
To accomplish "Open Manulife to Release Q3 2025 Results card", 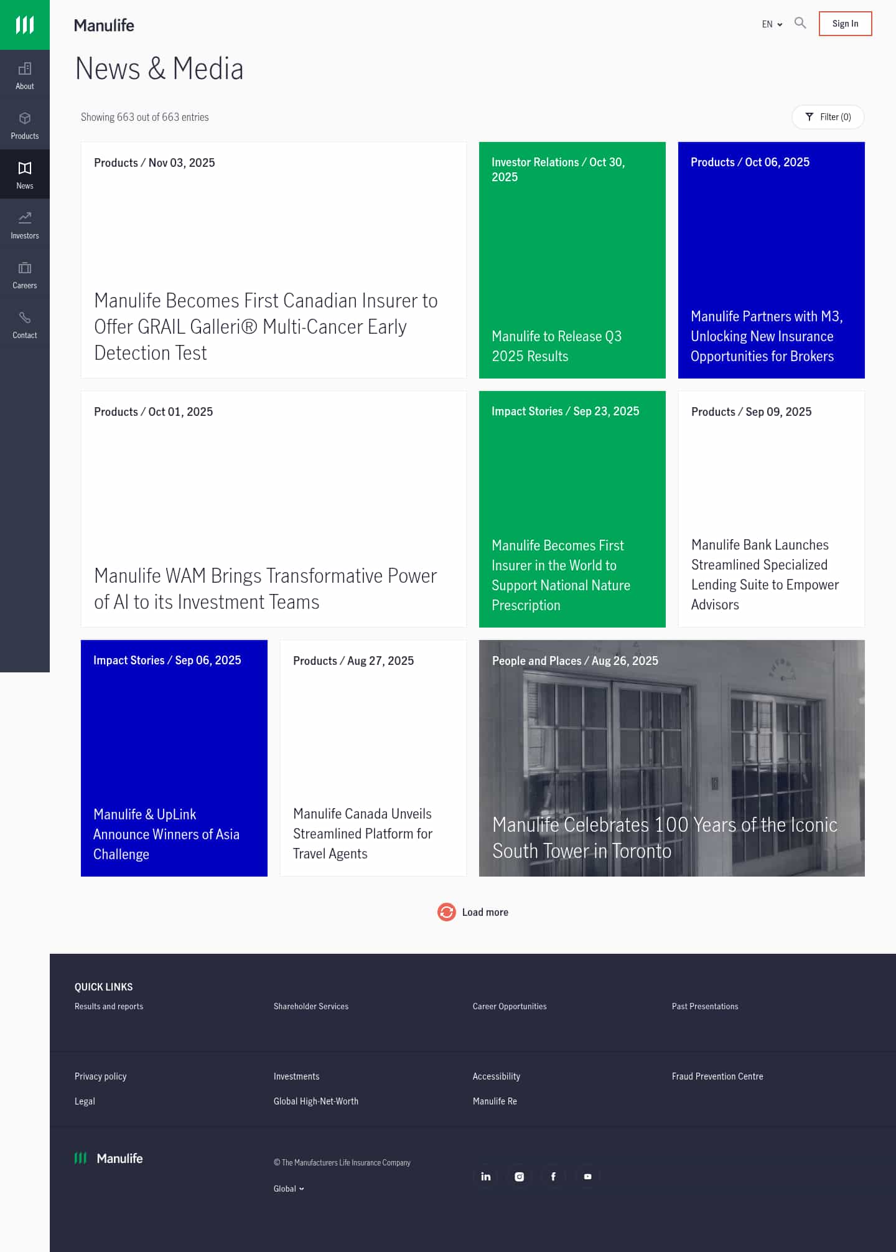I will point(572,260).
